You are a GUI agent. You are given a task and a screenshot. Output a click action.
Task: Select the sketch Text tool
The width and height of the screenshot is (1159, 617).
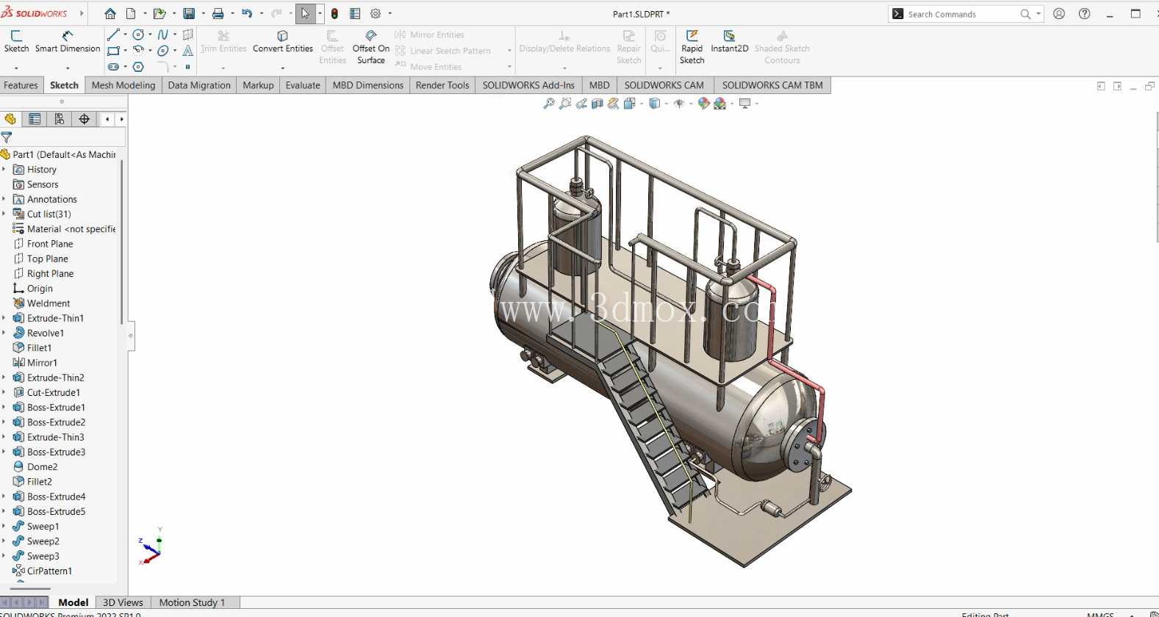pyautogui.click(x=187, y=51)
